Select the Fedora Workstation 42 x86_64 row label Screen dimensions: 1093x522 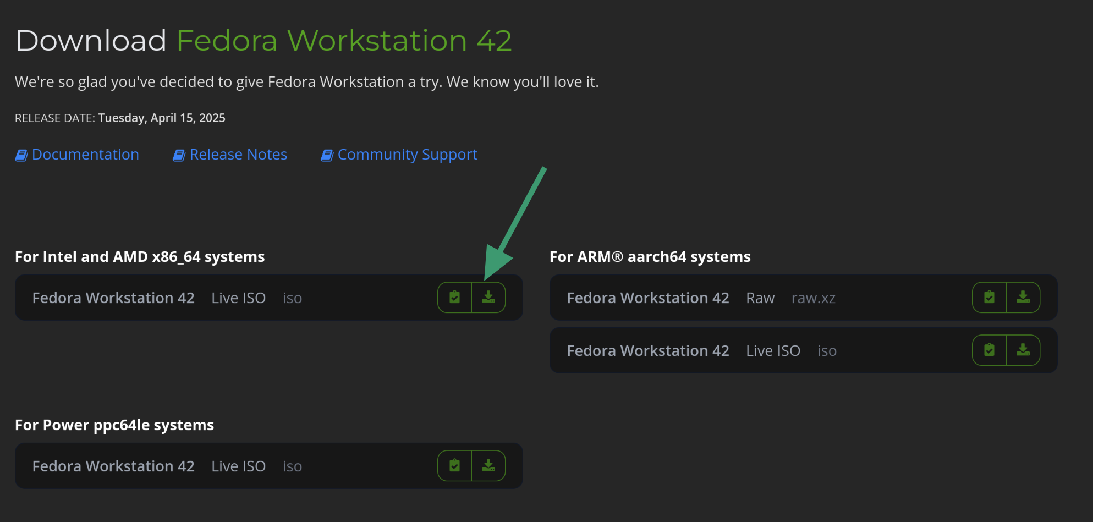tap(113, 298)
